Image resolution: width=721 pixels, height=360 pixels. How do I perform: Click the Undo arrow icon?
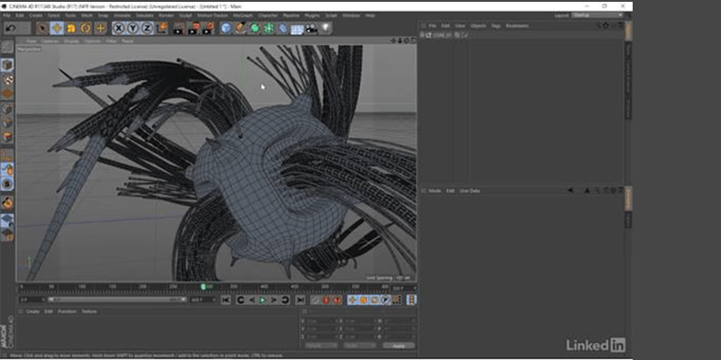pyautogui.click(x=11, y=28)
